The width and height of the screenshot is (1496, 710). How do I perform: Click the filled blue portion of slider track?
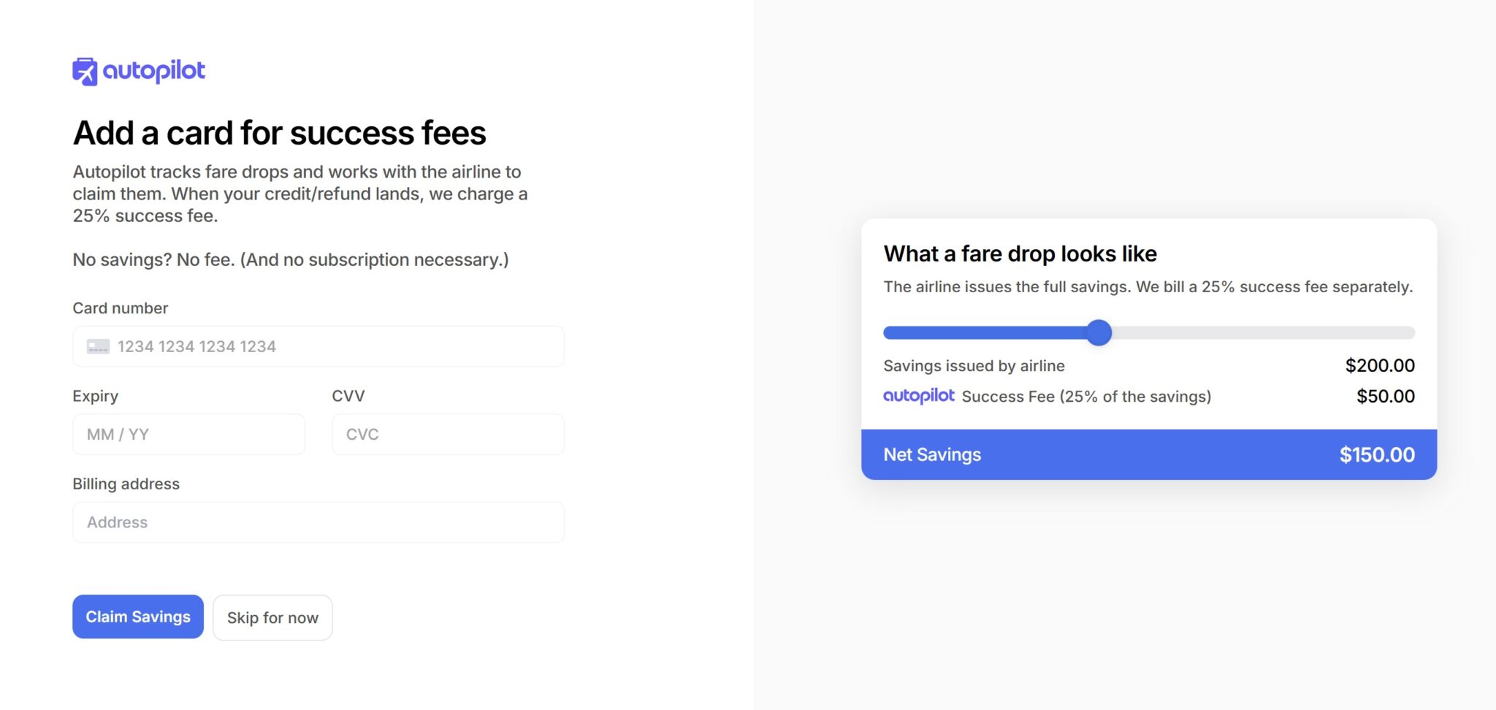986,333
